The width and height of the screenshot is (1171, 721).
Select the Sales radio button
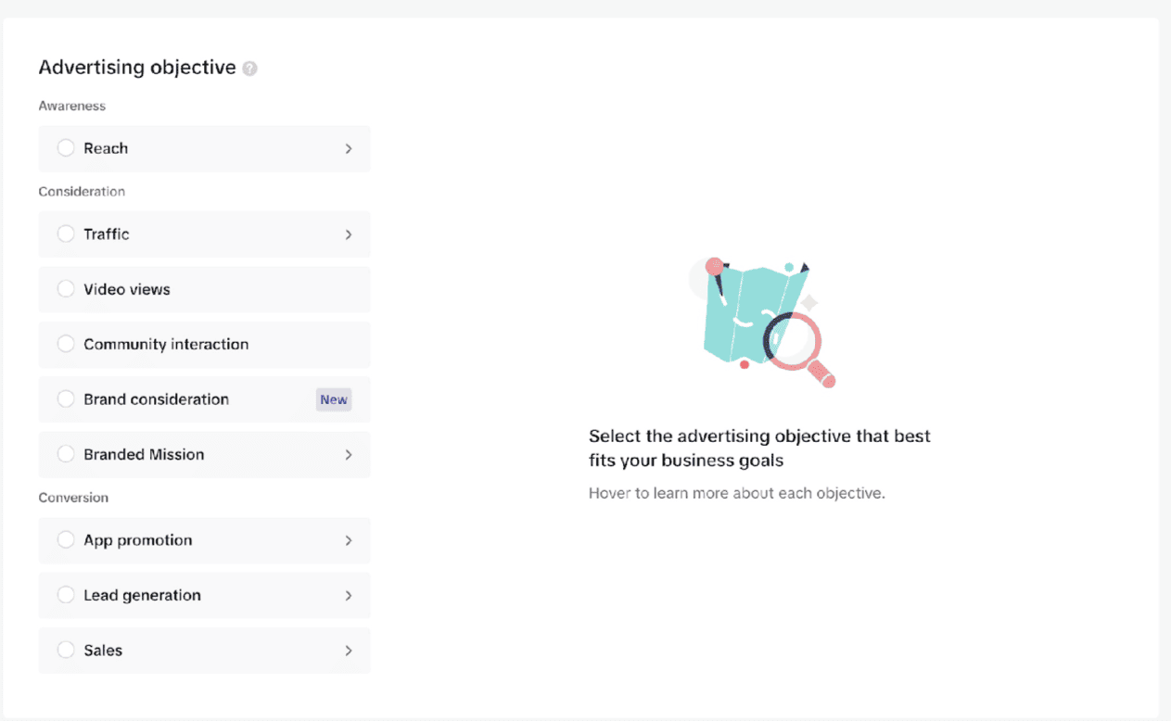pyautogui.click(x=66, y=651)
